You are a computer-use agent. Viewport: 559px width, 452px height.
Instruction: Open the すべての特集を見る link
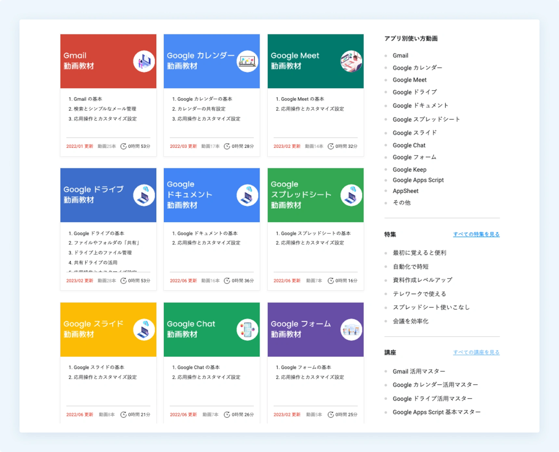(x=477, y=234)
